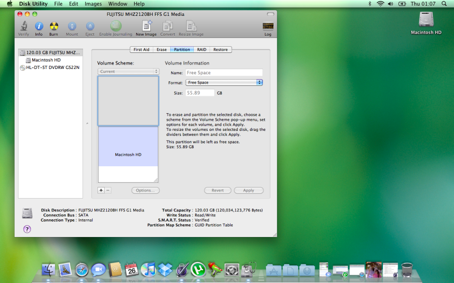Launch Mail from the dock
This screenshot has width=454, height=283.
[65, 270]
